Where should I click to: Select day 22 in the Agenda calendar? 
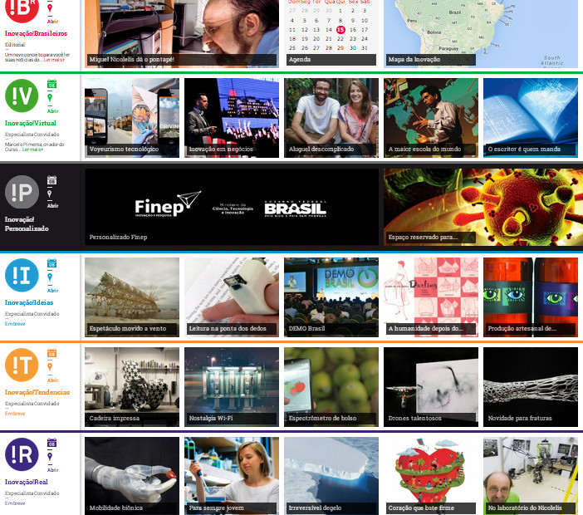(340, 39)
